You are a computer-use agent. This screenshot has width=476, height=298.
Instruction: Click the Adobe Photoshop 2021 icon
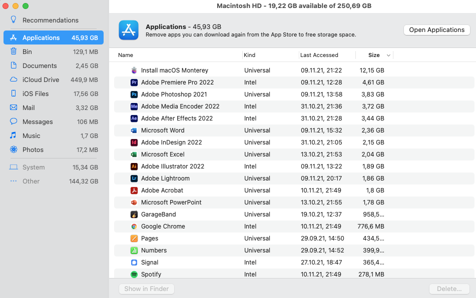134,94
